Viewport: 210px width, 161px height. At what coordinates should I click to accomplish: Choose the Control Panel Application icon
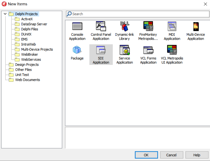pyautogui.click(x=101, y=26)
